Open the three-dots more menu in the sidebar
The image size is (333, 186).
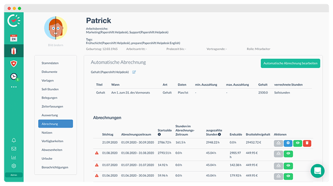pos(14,87)
